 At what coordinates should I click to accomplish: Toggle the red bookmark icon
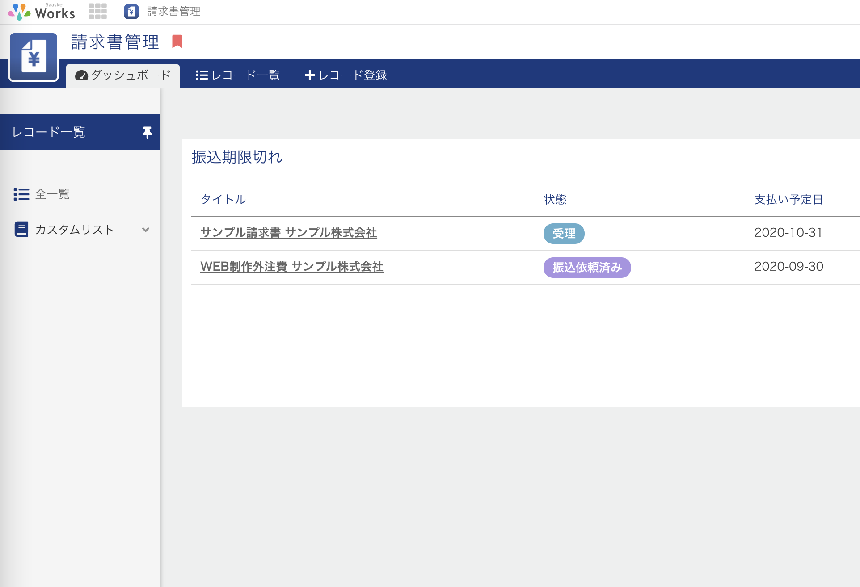(x=177, y=42)
